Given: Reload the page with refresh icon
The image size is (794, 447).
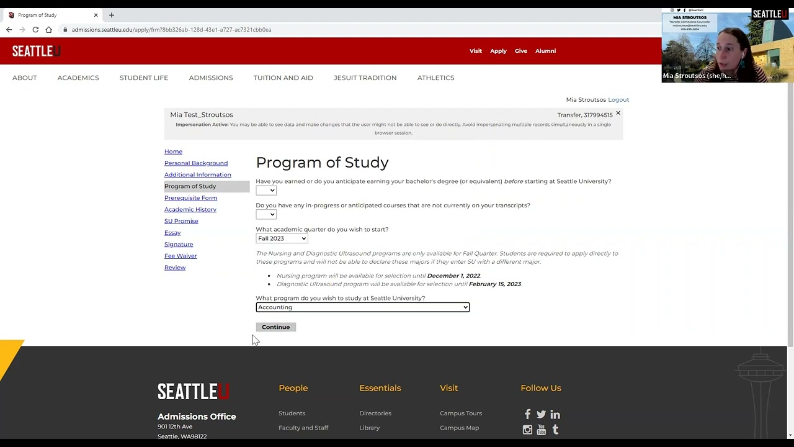Looking at the screenshot, I should pos(35,29).
